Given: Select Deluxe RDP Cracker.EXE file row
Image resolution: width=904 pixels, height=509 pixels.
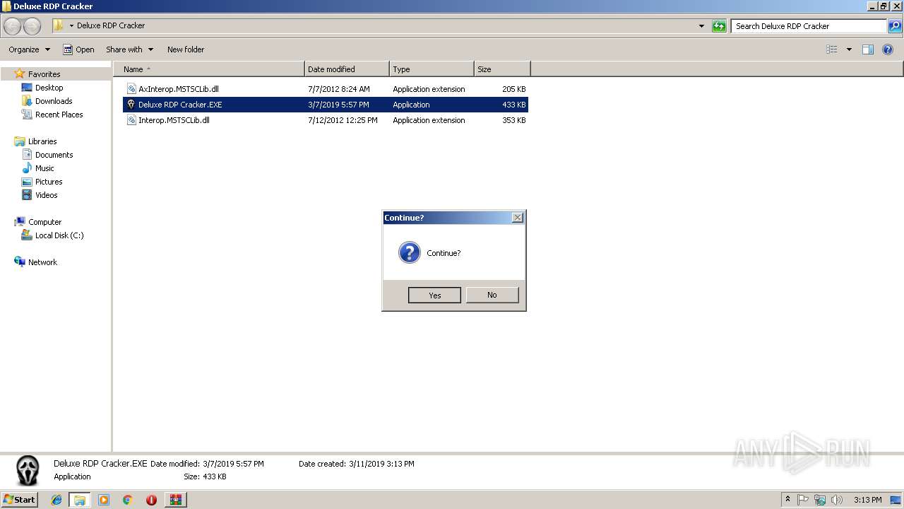Looking at the screenshot, I should (x=326, y=105).
